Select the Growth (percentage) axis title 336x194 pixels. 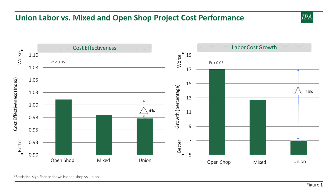click(x=177, y=106)
